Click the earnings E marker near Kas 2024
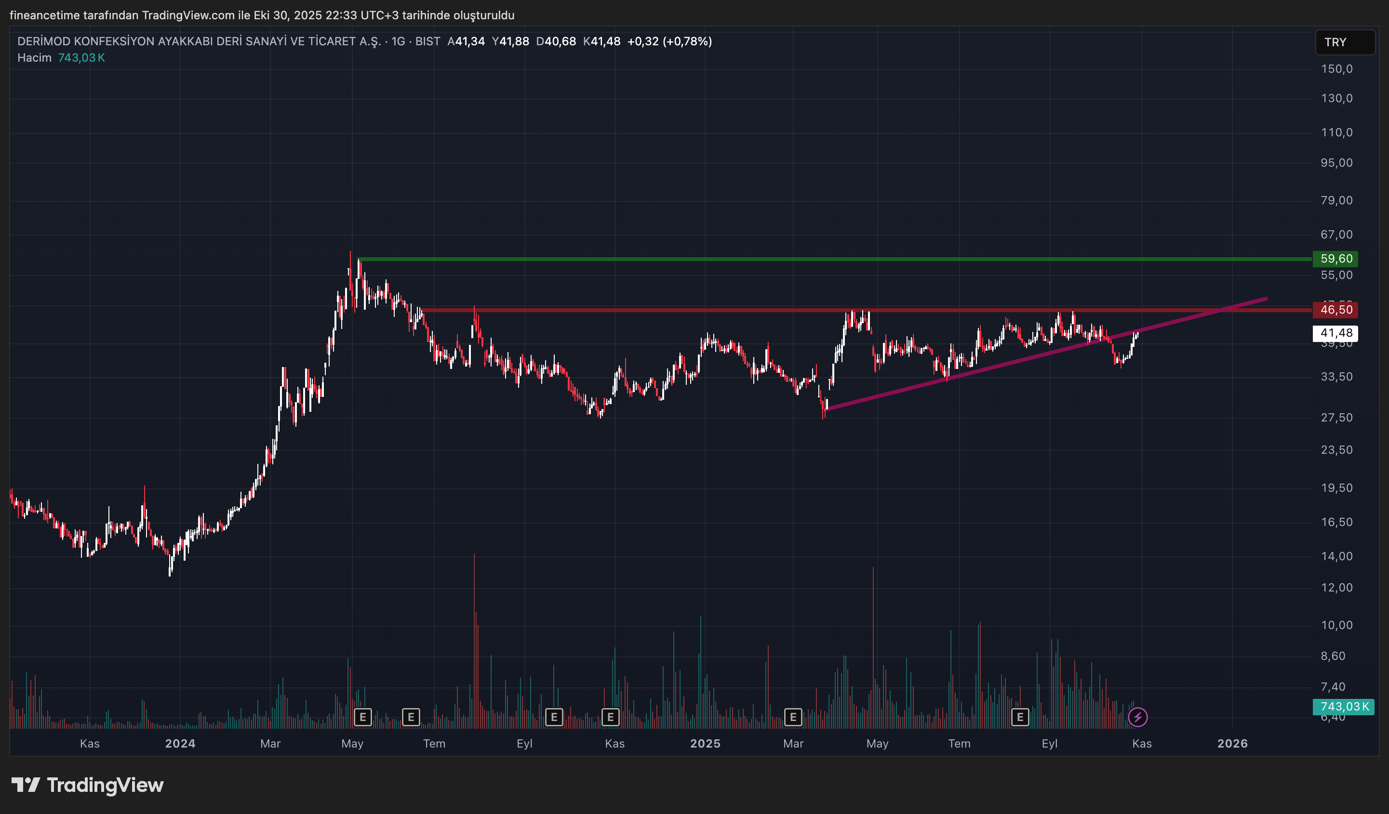 point(610,717)
